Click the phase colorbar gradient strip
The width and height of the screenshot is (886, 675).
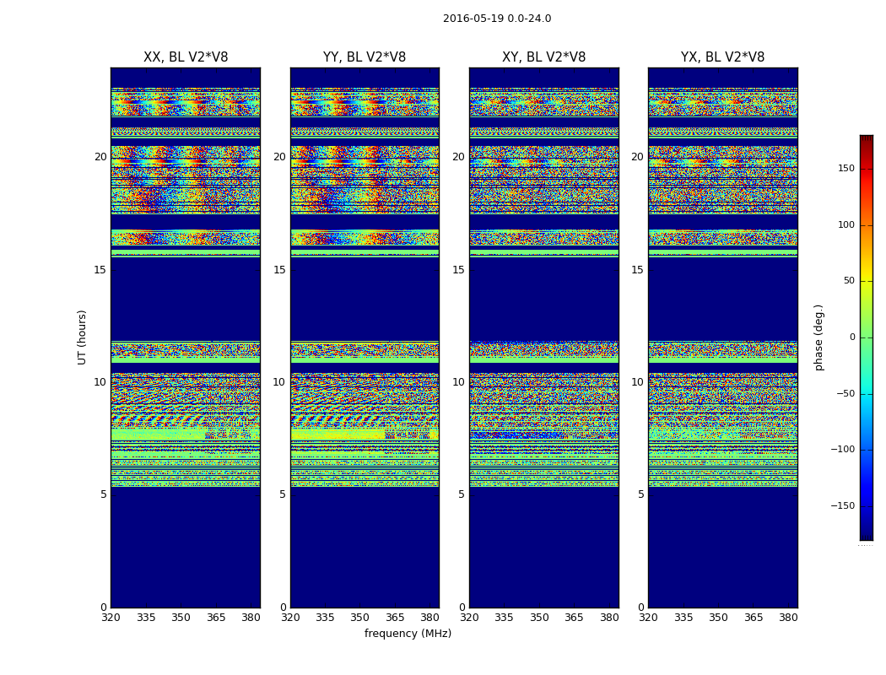(x=867, y=337)
